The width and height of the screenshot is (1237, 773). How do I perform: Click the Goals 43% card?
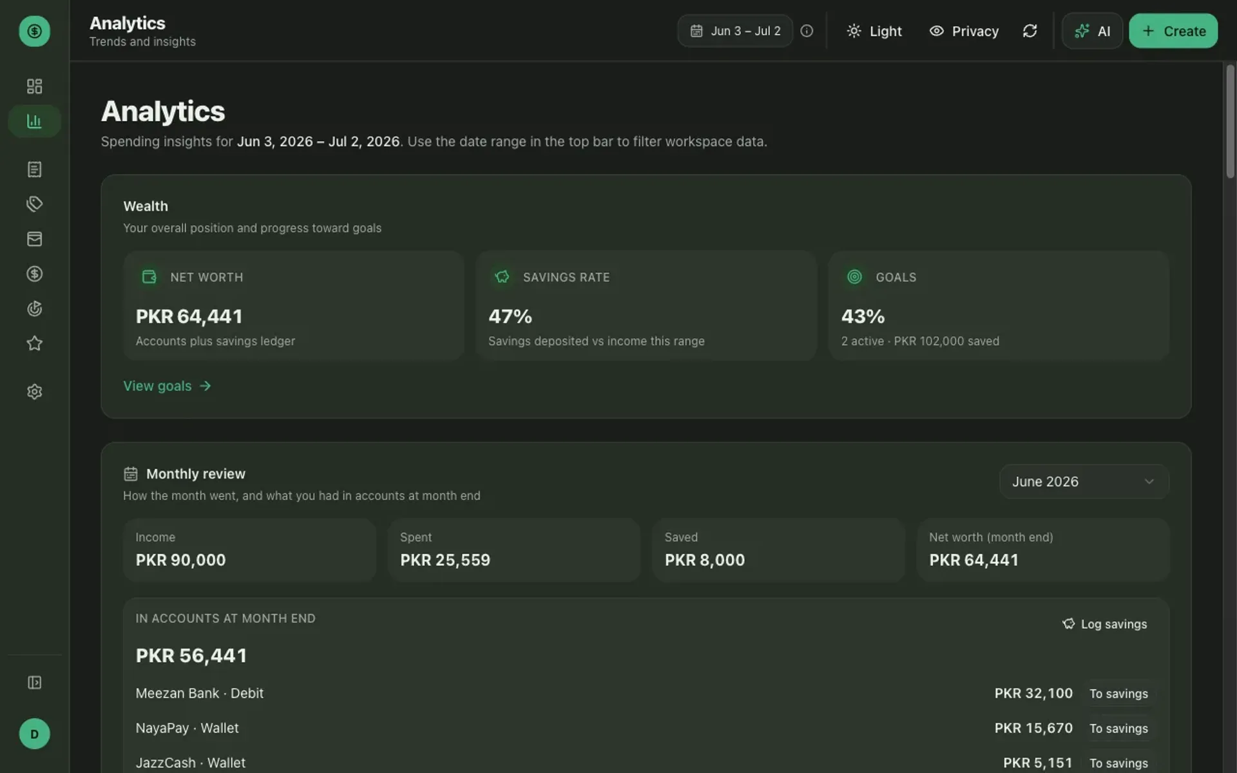pos(999,306)
